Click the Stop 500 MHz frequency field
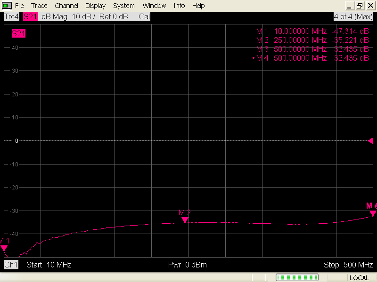This screenshot has height=282, width=377. (x=348, y=265)
